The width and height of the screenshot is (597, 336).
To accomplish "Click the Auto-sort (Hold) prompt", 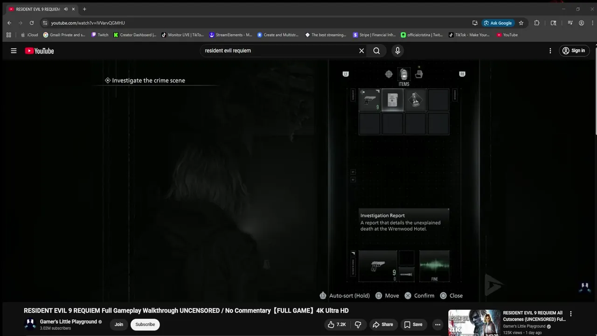I will (x=345, y=295).
